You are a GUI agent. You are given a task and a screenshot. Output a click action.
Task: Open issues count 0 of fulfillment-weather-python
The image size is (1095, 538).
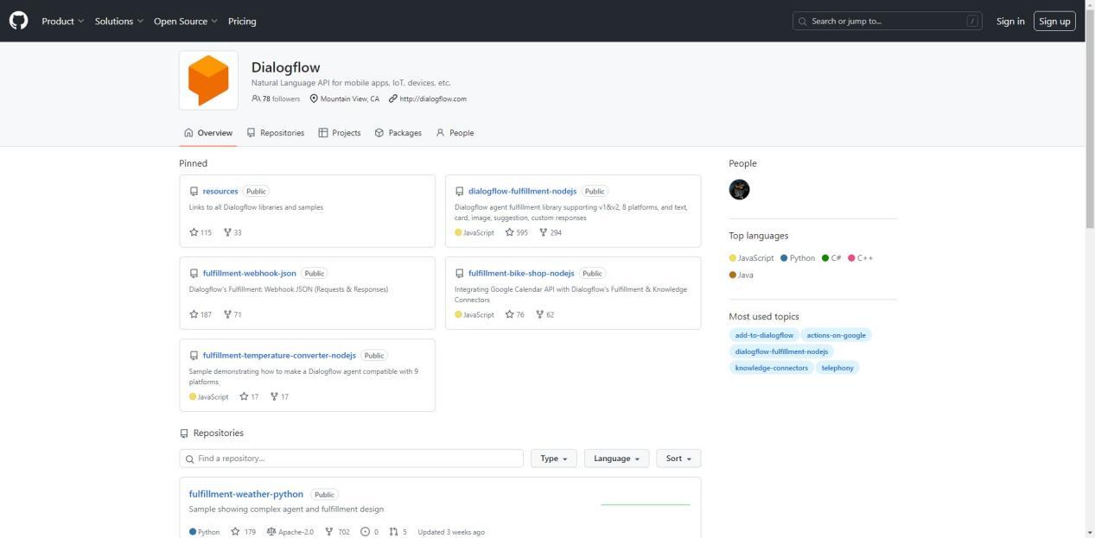click(369, 532)
